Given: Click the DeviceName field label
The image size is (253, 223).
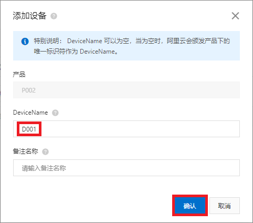Looking at the screenshot, I should (30, 113).
